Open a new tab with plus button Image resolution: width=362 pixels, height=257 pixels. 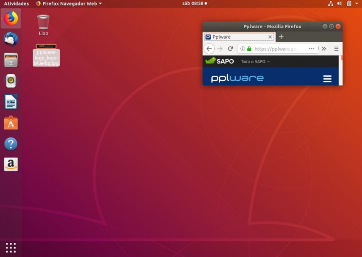(281, 37)
